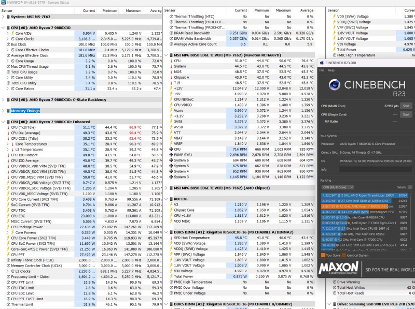Click the Chipset Core lightning icon
415x309 pixels.
171,210
